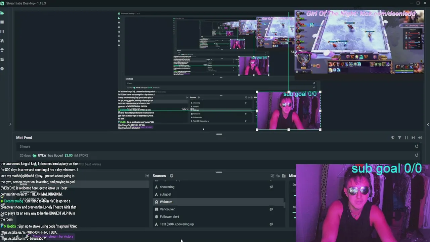Click the bottom-left resize handle of webcam
Screen dimensions: 430x242
[x=257, y=129]
